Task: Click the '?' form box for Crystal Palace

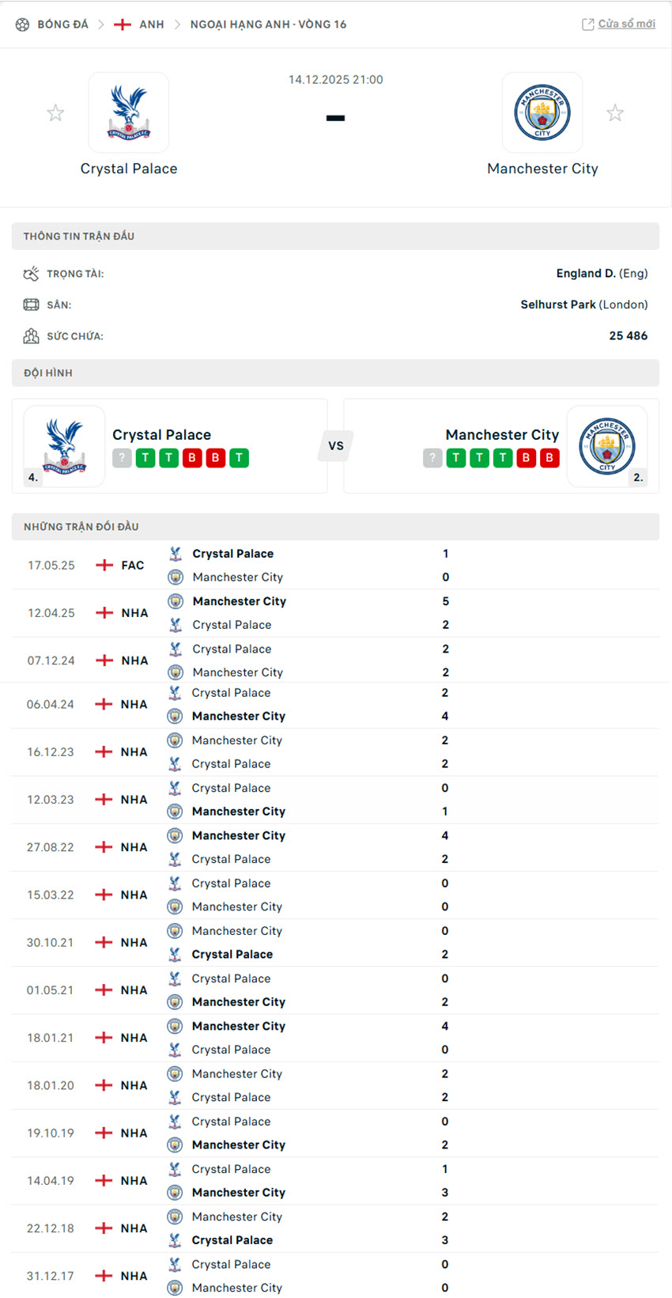Action: (x=121, y=458)
